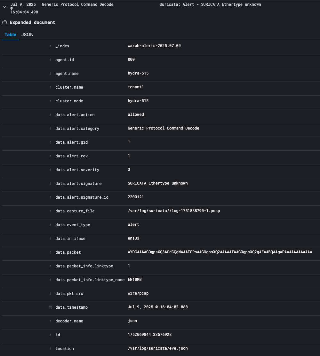The height and width of the screenshot is (356, 320).
Task: Click the data.packet base64 value
Action: pyautogui.click(x=220, y=252)
